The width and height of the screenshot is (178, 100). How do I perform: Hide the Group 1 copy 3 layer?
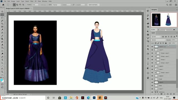tap(152, 56)
